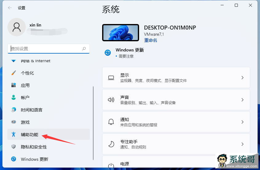This screenshot has height=170, width=260.
Task: Maximize the Settings window
Action: (236, 5)
